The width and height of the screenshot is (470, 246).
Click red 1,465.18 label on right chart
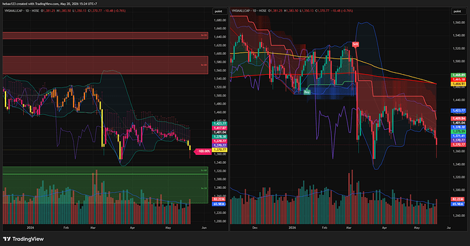tap(458, 80)
